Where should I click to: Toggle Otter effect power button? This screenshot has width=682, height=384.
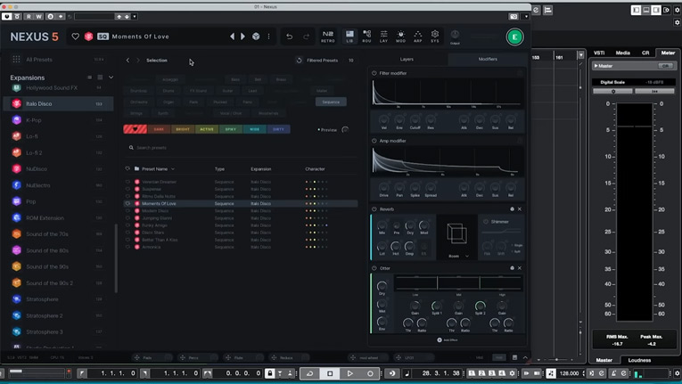[374, 268]
